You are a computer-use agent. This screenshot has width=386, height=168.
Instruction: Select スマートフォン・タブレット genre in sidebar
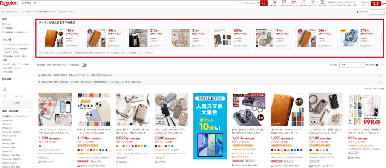15,45
